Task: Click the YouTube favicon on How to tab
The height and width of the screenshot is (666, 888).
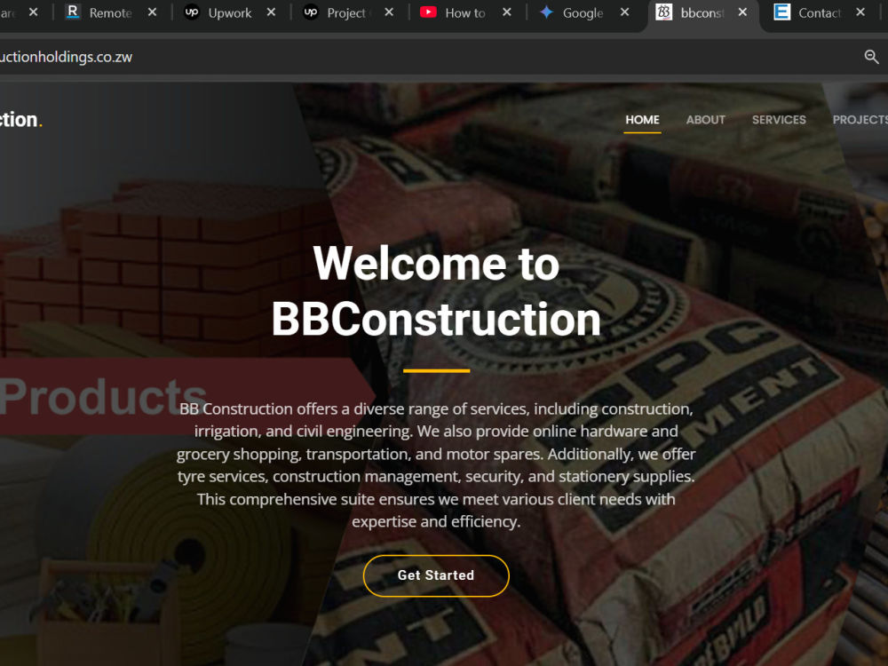Action: (x=428, y=12)
